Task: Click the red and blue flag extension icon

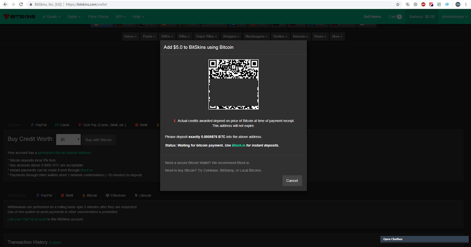Action: coord(431,4)
